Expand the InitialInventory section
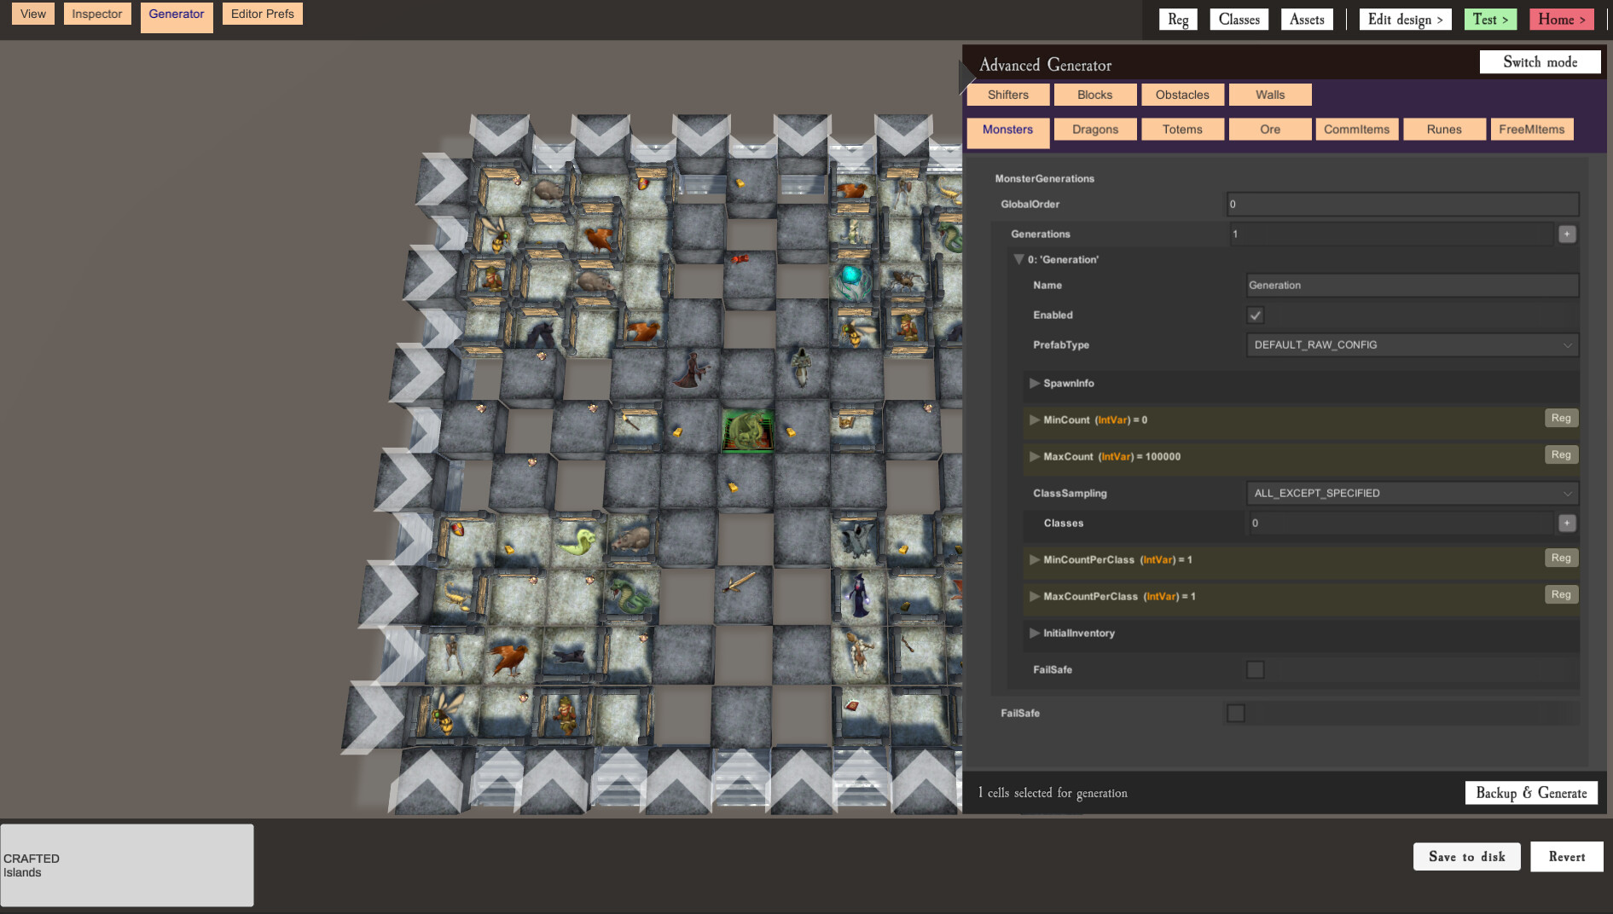Screen dimensions: 1613x914 pyautogui.click(x=1035, y=633)
